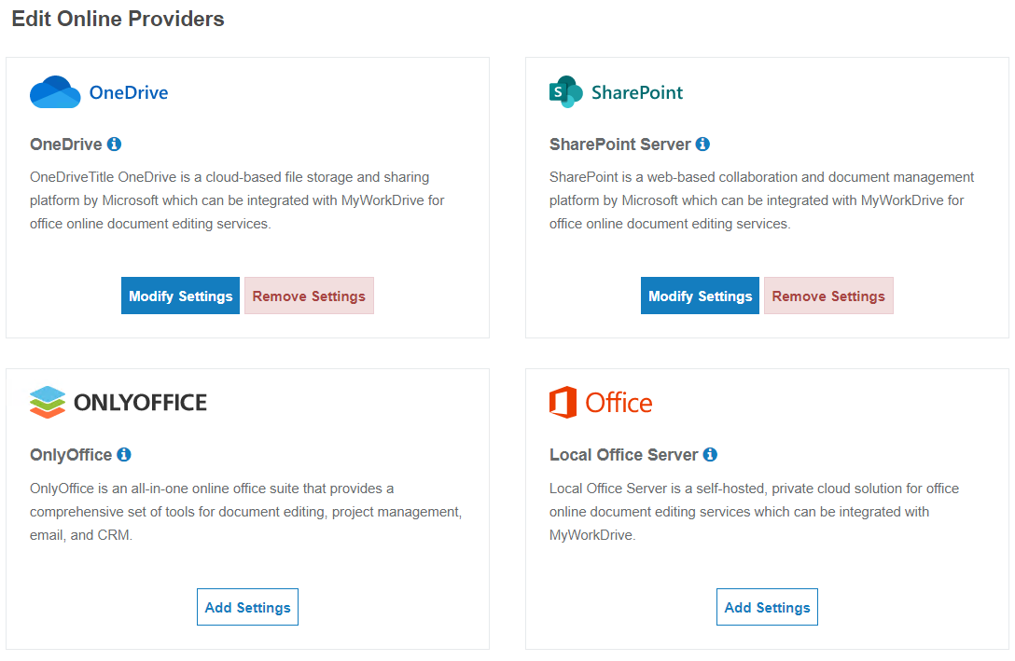1015x661 pixels.
Task: Click the SharePoint logo image
Action: click(617, 92)
